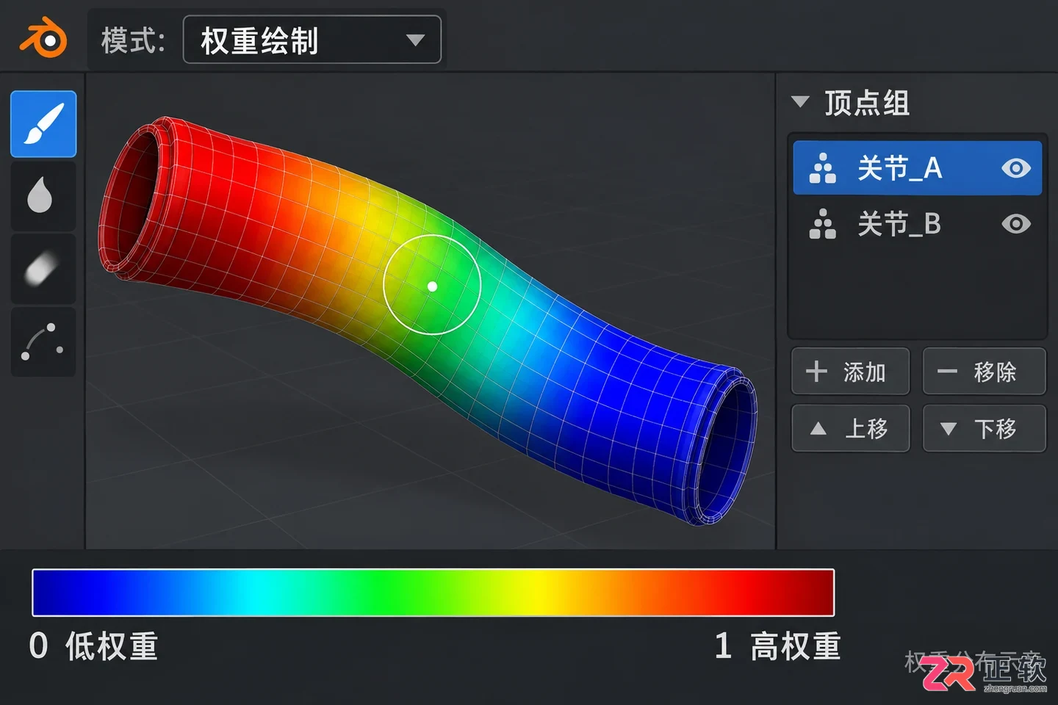Click the 关节_A vertex group icon
1058x705 pixels.
click(x=822, y=168)
